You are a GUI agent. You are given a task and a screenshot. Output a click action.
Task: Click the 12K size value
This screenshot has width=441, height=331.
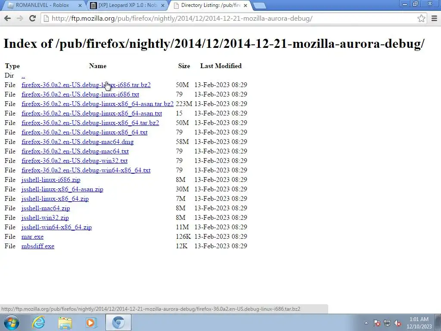[x=182, y=246]
